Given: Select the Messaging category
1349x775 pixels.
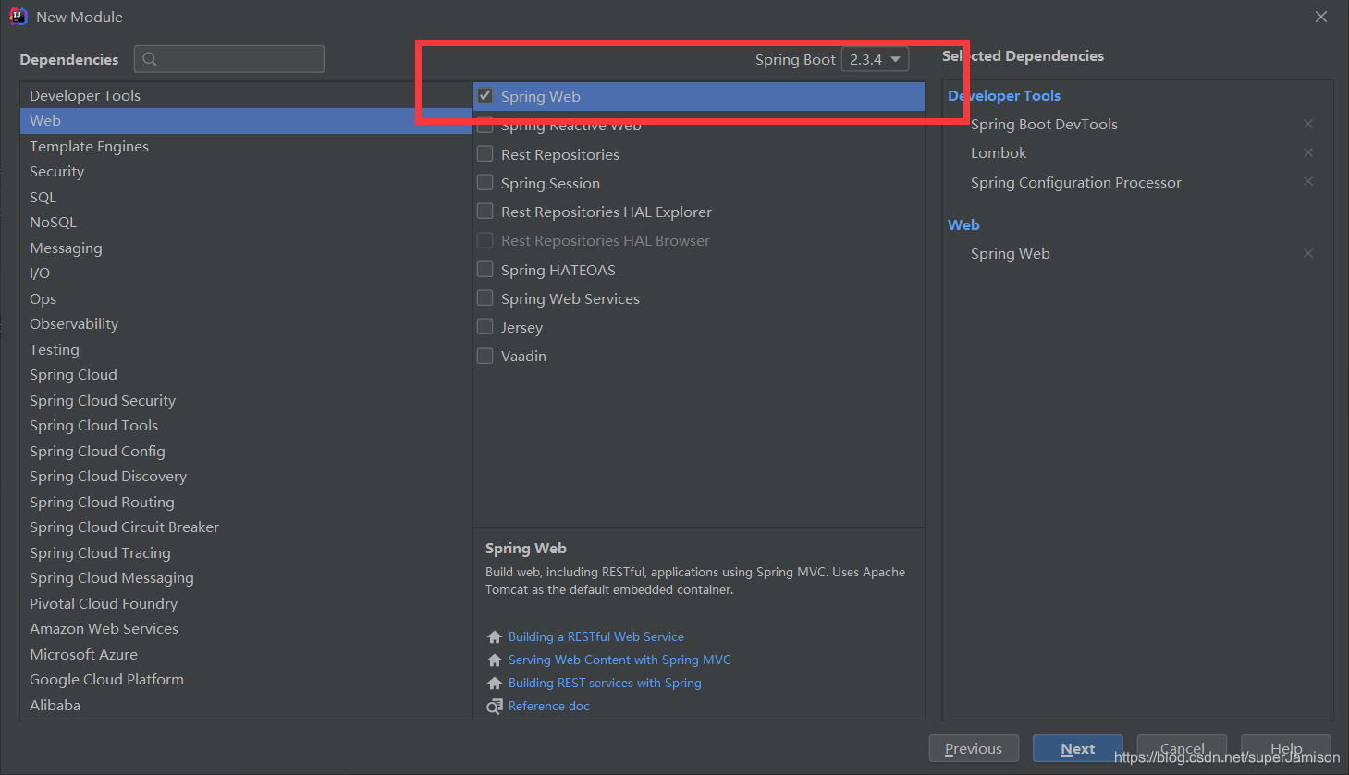Looking at the screenshot, I should (246, 248).
